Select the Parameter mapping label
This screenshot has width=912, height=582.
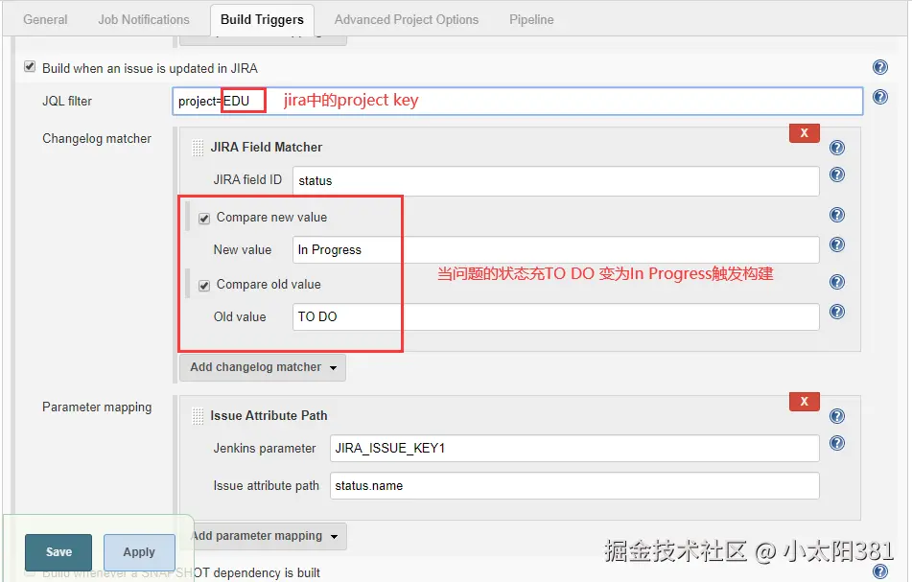tap(97, 407)
